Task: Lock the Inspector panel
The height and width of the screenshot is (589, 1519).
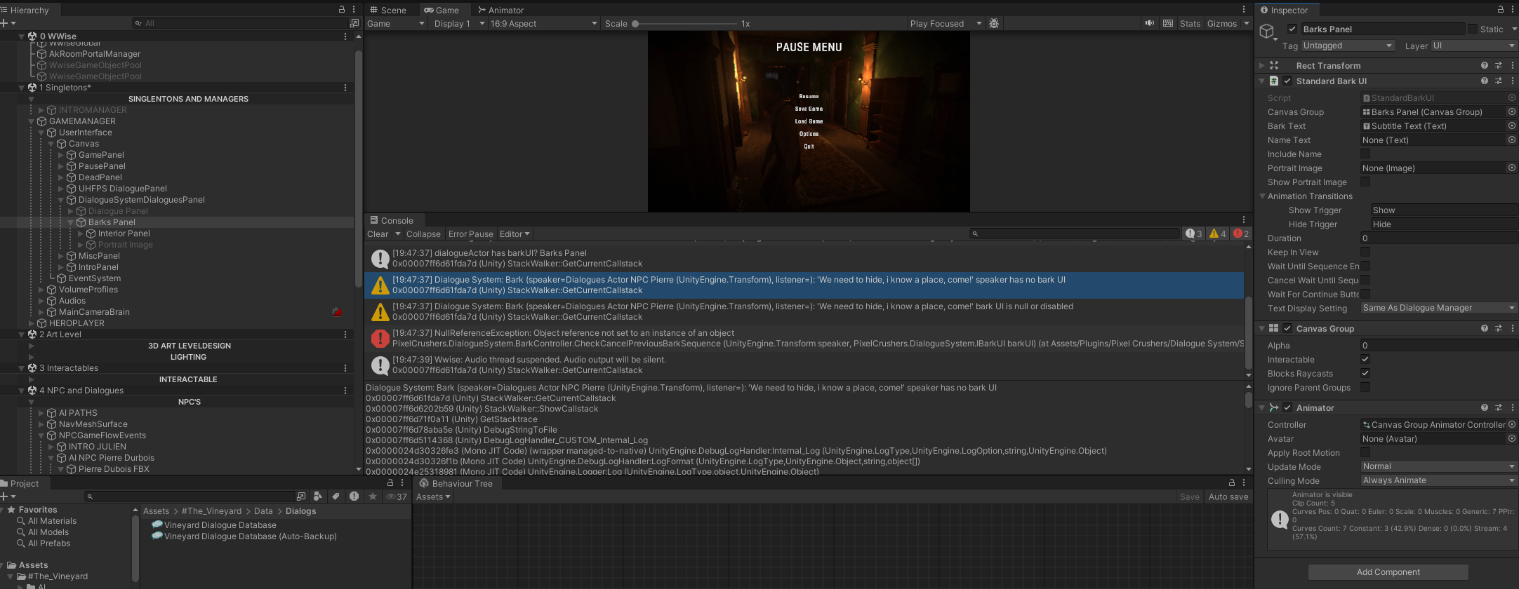Action: point(1500,10)
